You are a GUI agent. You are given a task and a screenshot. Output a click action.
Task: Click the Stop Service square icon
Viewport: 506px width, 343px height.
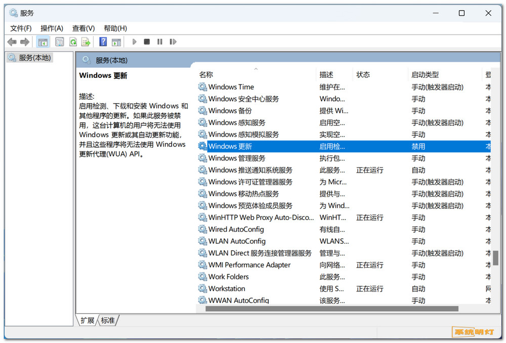pos(147,41)
